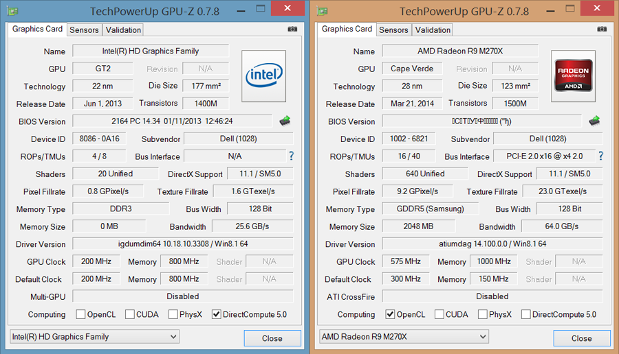Click Bus Interface question mark in AMD window

[600, 156]
